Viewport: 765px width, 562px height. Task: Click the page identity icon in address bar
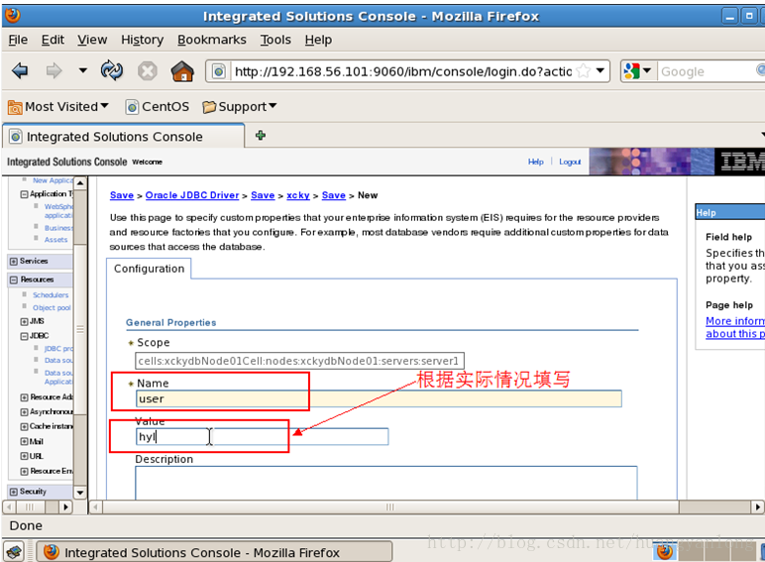tap(219, 71)
